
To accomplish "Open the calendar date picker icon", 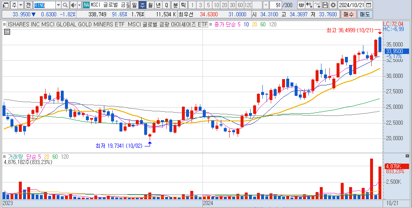I will coord(369,5).
